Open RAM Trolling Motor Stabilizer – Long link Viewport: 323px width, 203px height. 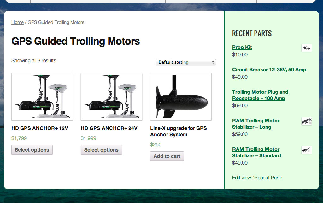[x=256, y=124]
